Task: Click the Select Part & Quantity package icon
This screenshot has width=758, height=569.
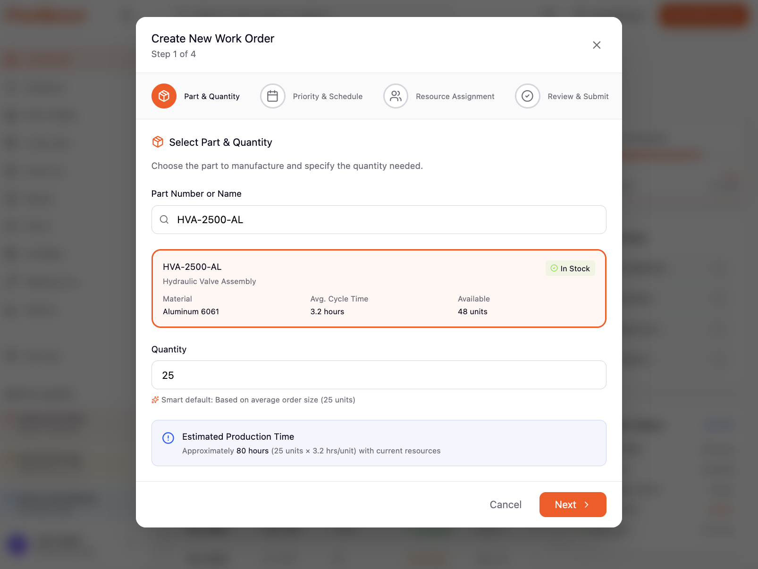Action: pos(158,142)
